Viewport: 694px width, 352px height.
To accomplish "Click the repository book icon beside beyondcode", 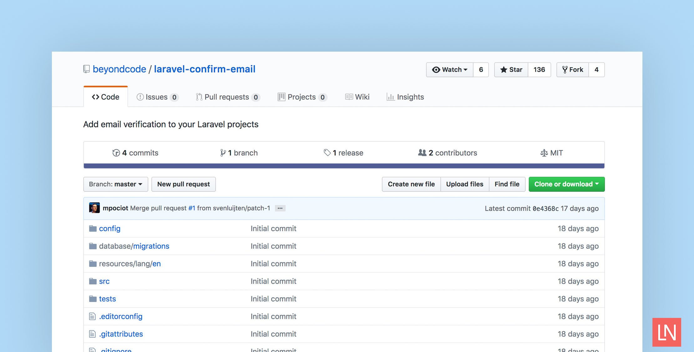I will coord(86,69).
